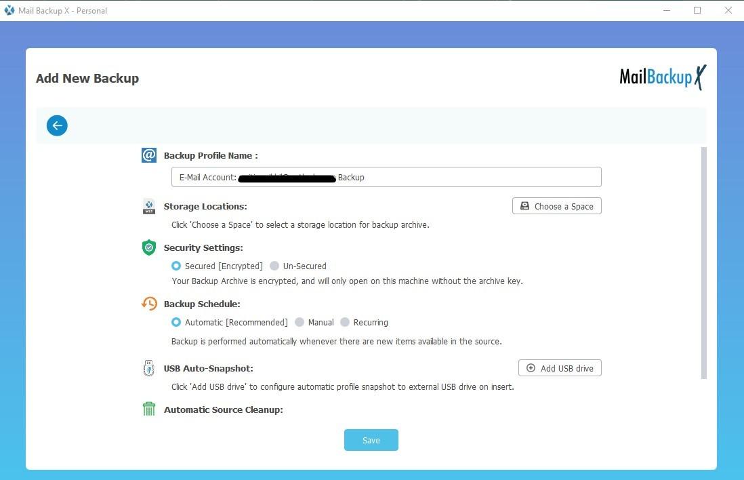The image size is (744, 480).
Task: Click the USB Auto-Snapshot label
Action: [x=208, y=368]
